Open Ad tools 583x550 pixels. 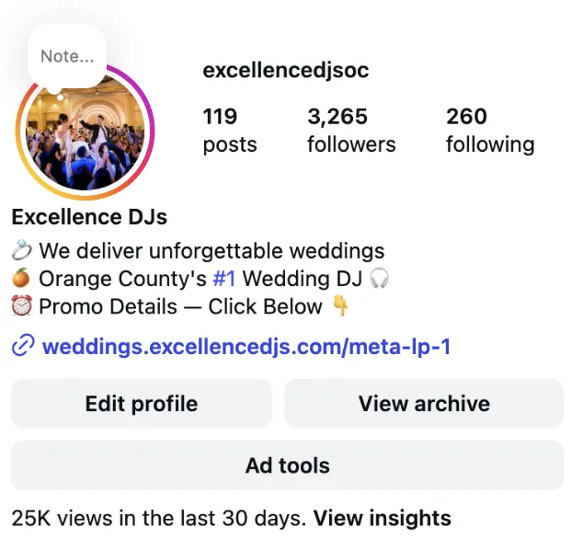point(288,465)
